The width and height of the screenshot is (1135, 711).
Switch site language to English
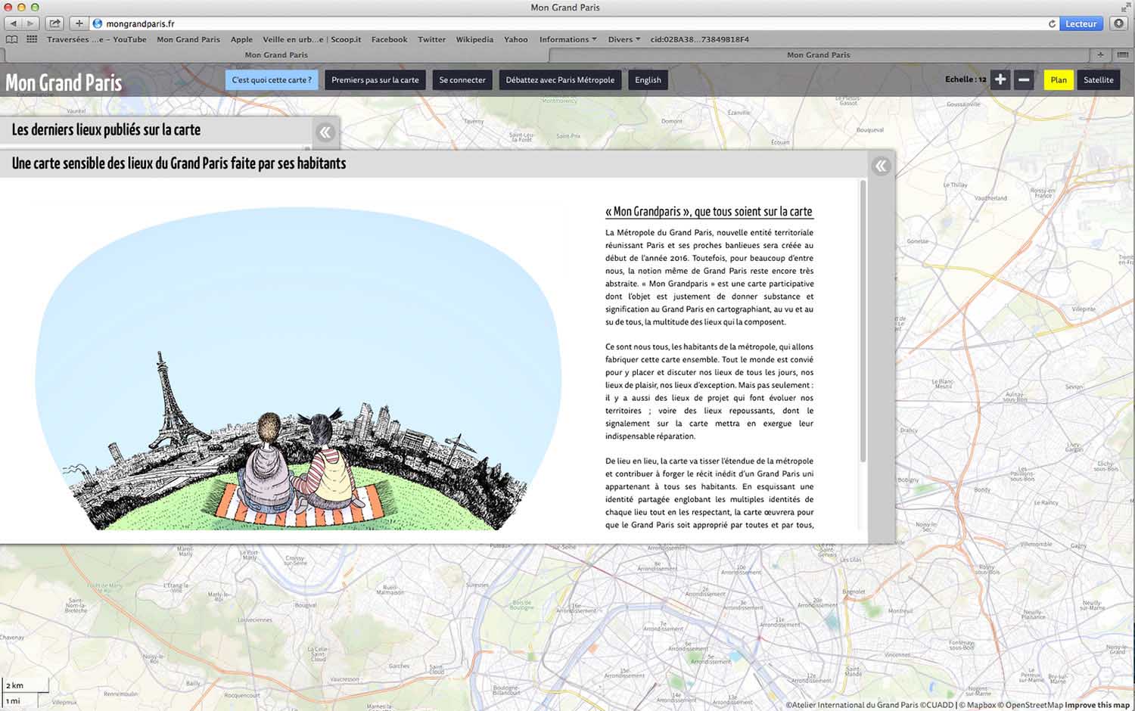[648, 79]
